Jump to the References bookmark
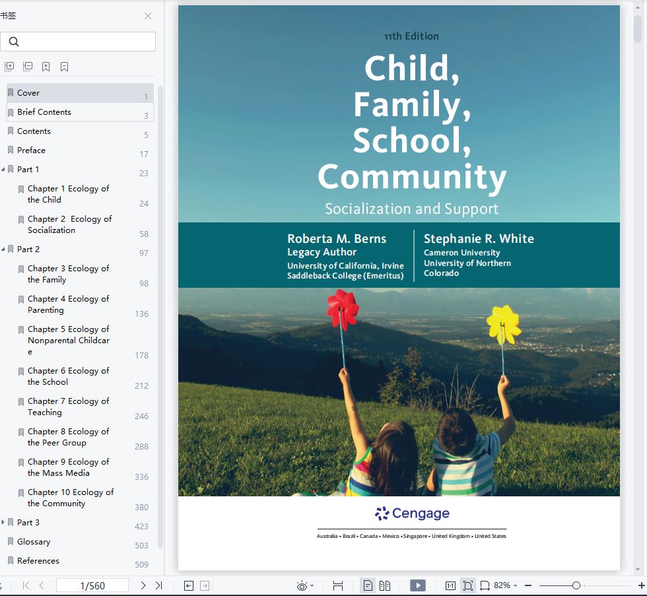 [x=38, y=560]
